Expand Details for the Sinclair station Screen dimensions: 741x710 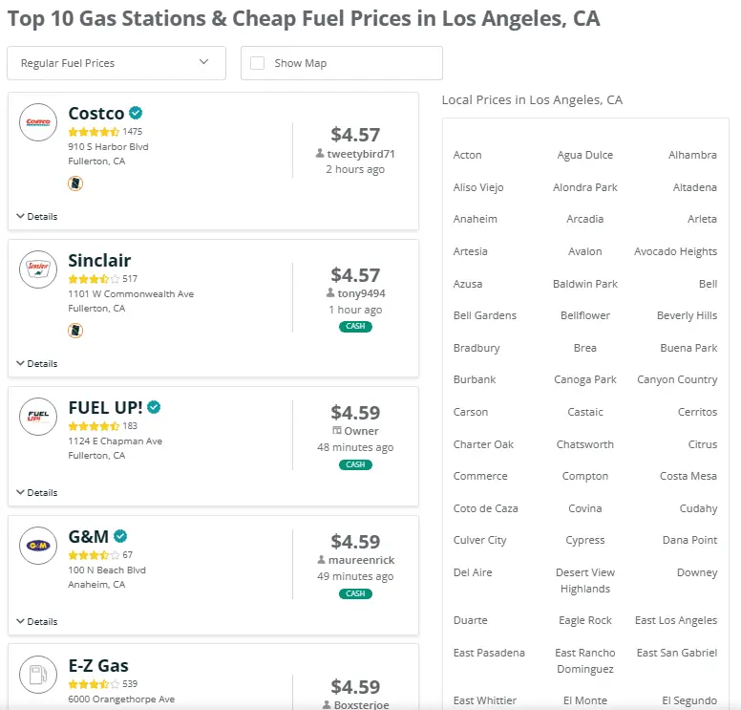pos(37,364)
